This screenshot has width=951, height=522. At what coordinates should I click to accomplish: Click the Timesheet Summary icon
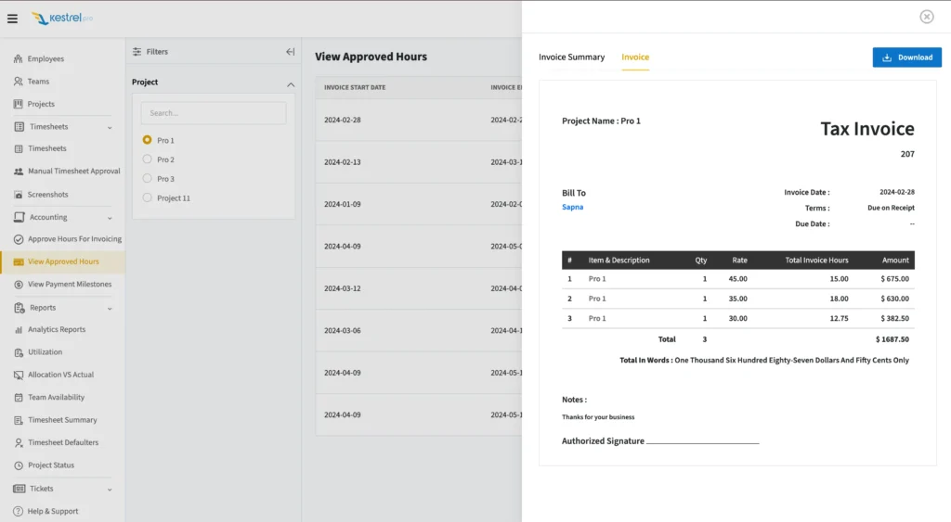coord(19,420)
